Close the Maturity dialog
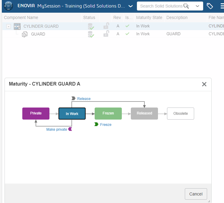 pyautogui.click(x=204, y=84)
